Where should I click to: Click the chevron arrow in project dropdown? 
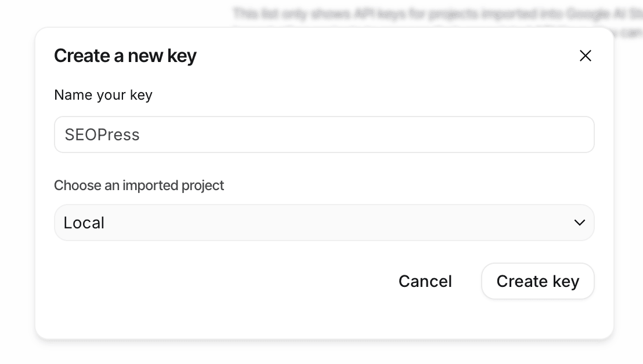(x=579, y=223)
